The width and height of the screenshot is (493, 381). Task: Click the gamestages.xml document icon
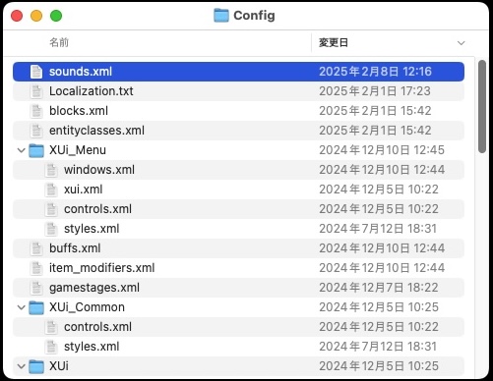click(36, 288)
